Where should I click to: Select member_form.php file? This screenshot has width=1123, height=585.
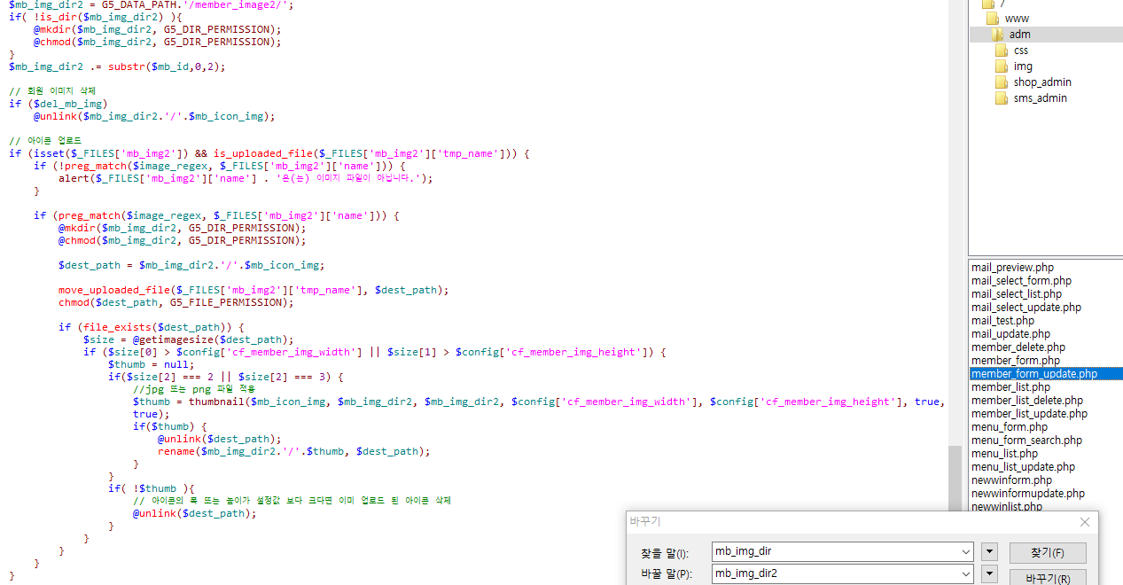[1015, 361]
